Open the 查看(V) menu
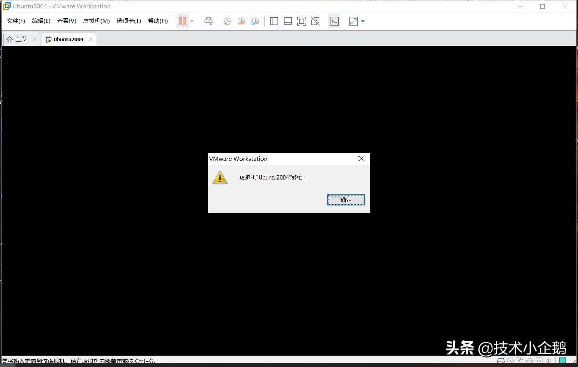 coord(67,21)
